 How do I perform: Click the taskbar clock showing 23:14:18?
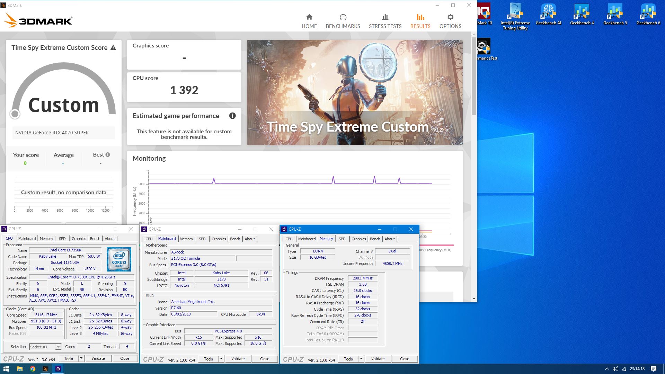click(x=637, y=369)
